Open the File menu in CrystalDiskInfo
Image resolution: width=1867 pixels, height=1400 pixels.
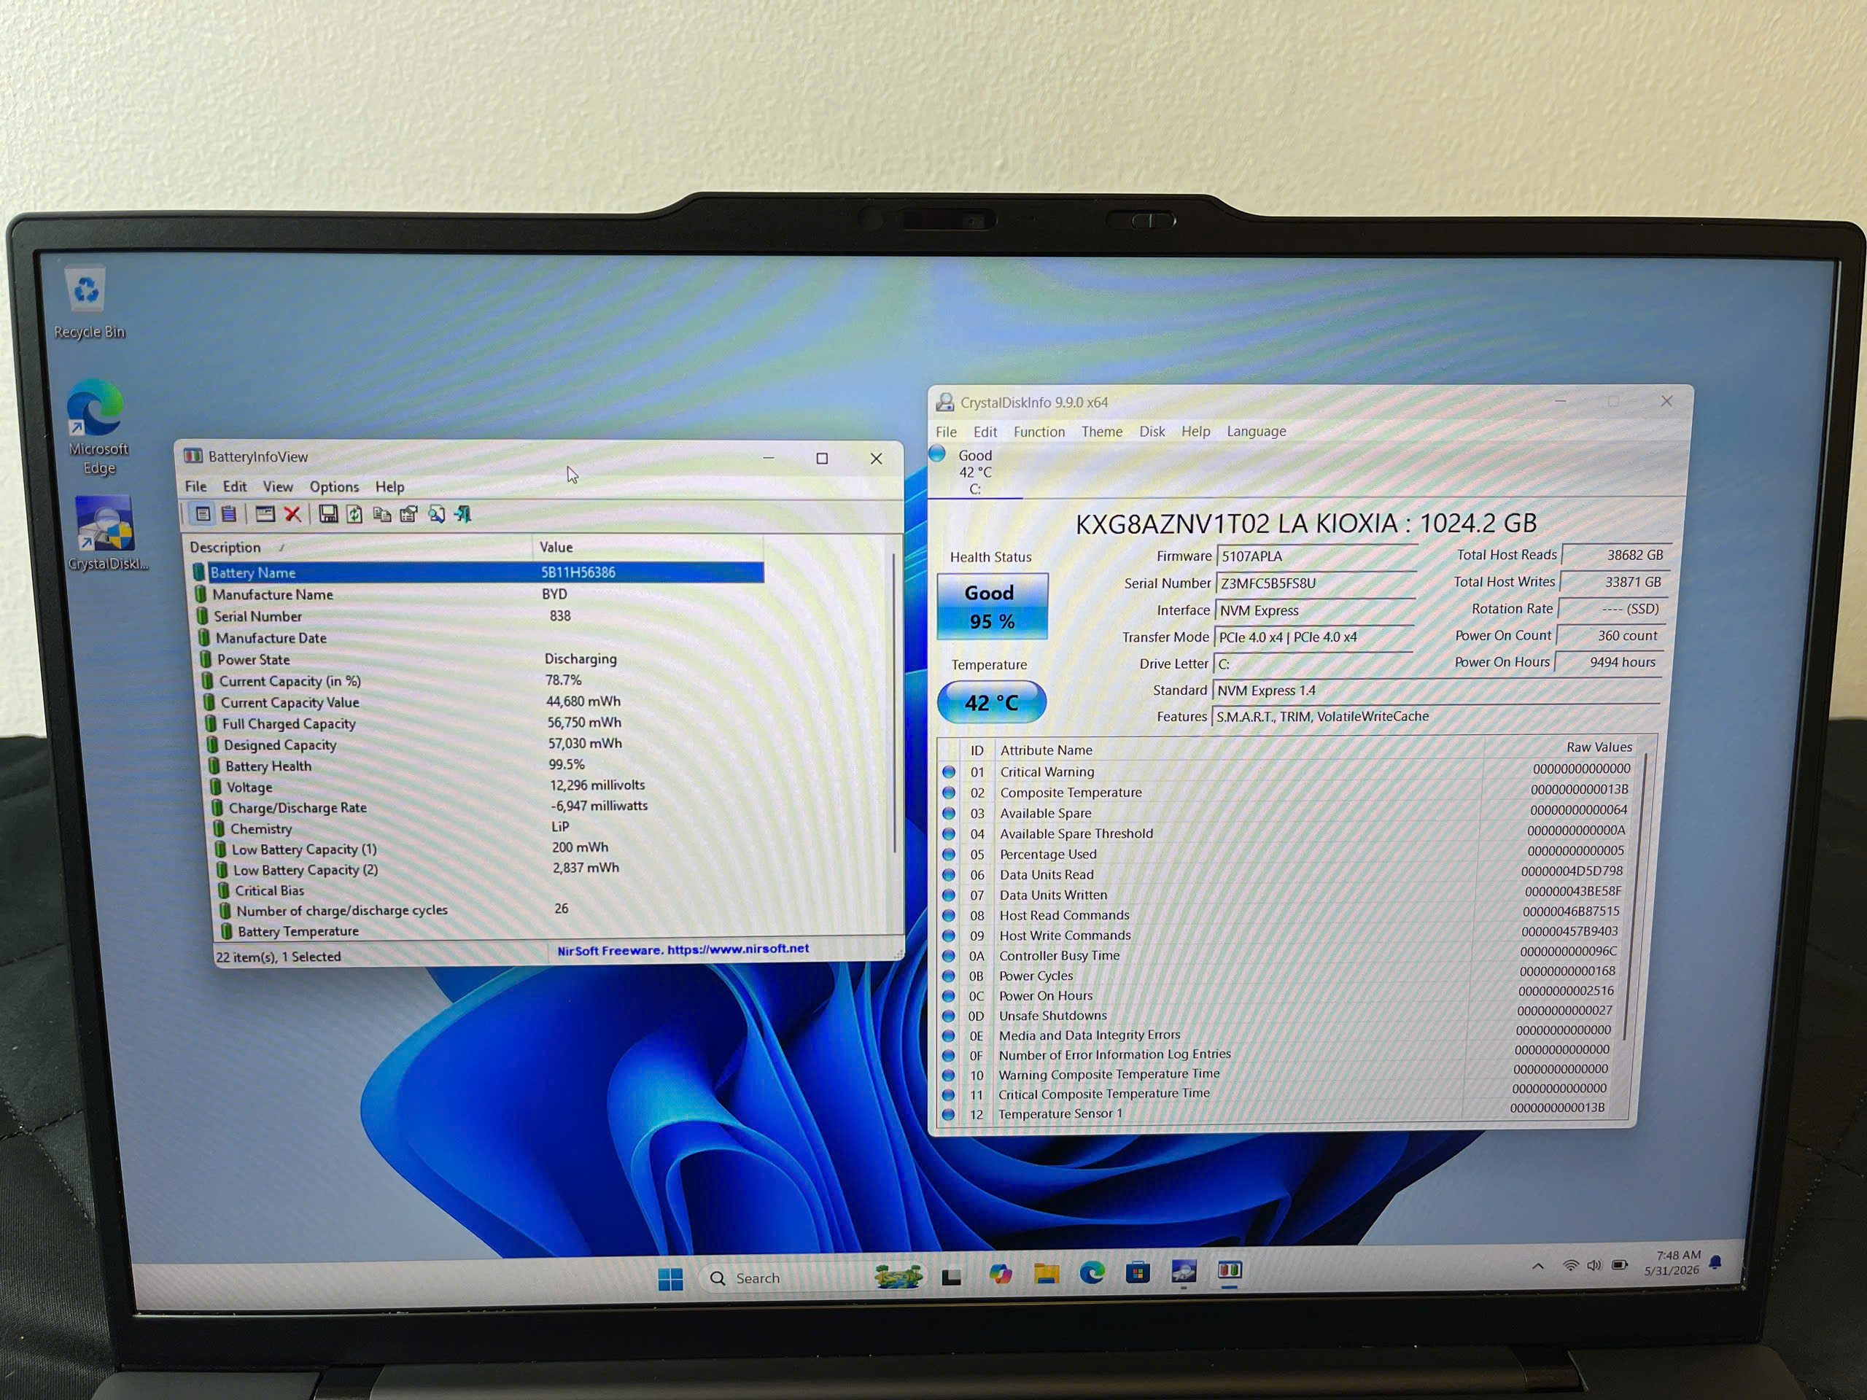tap(946, 432)
